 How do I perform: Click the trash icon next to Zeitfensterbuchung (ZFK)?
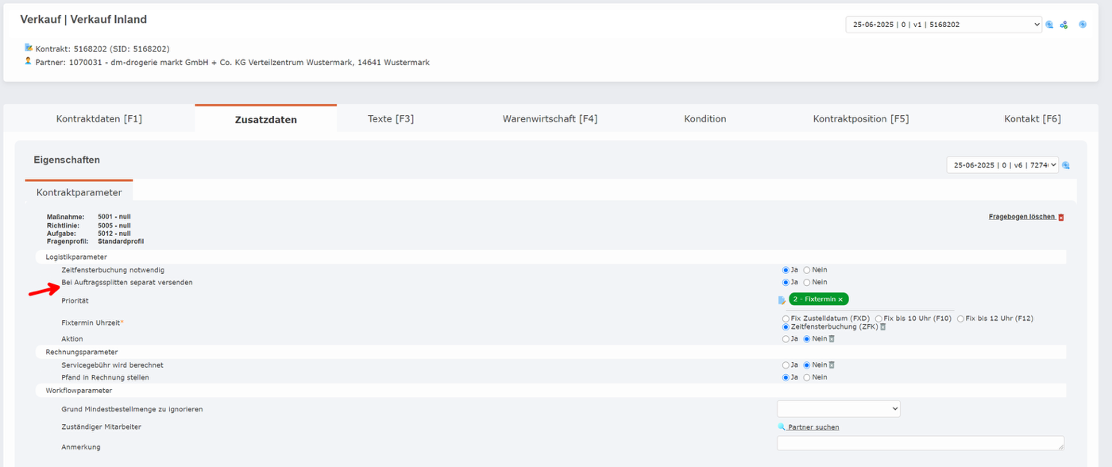[883, 326]
